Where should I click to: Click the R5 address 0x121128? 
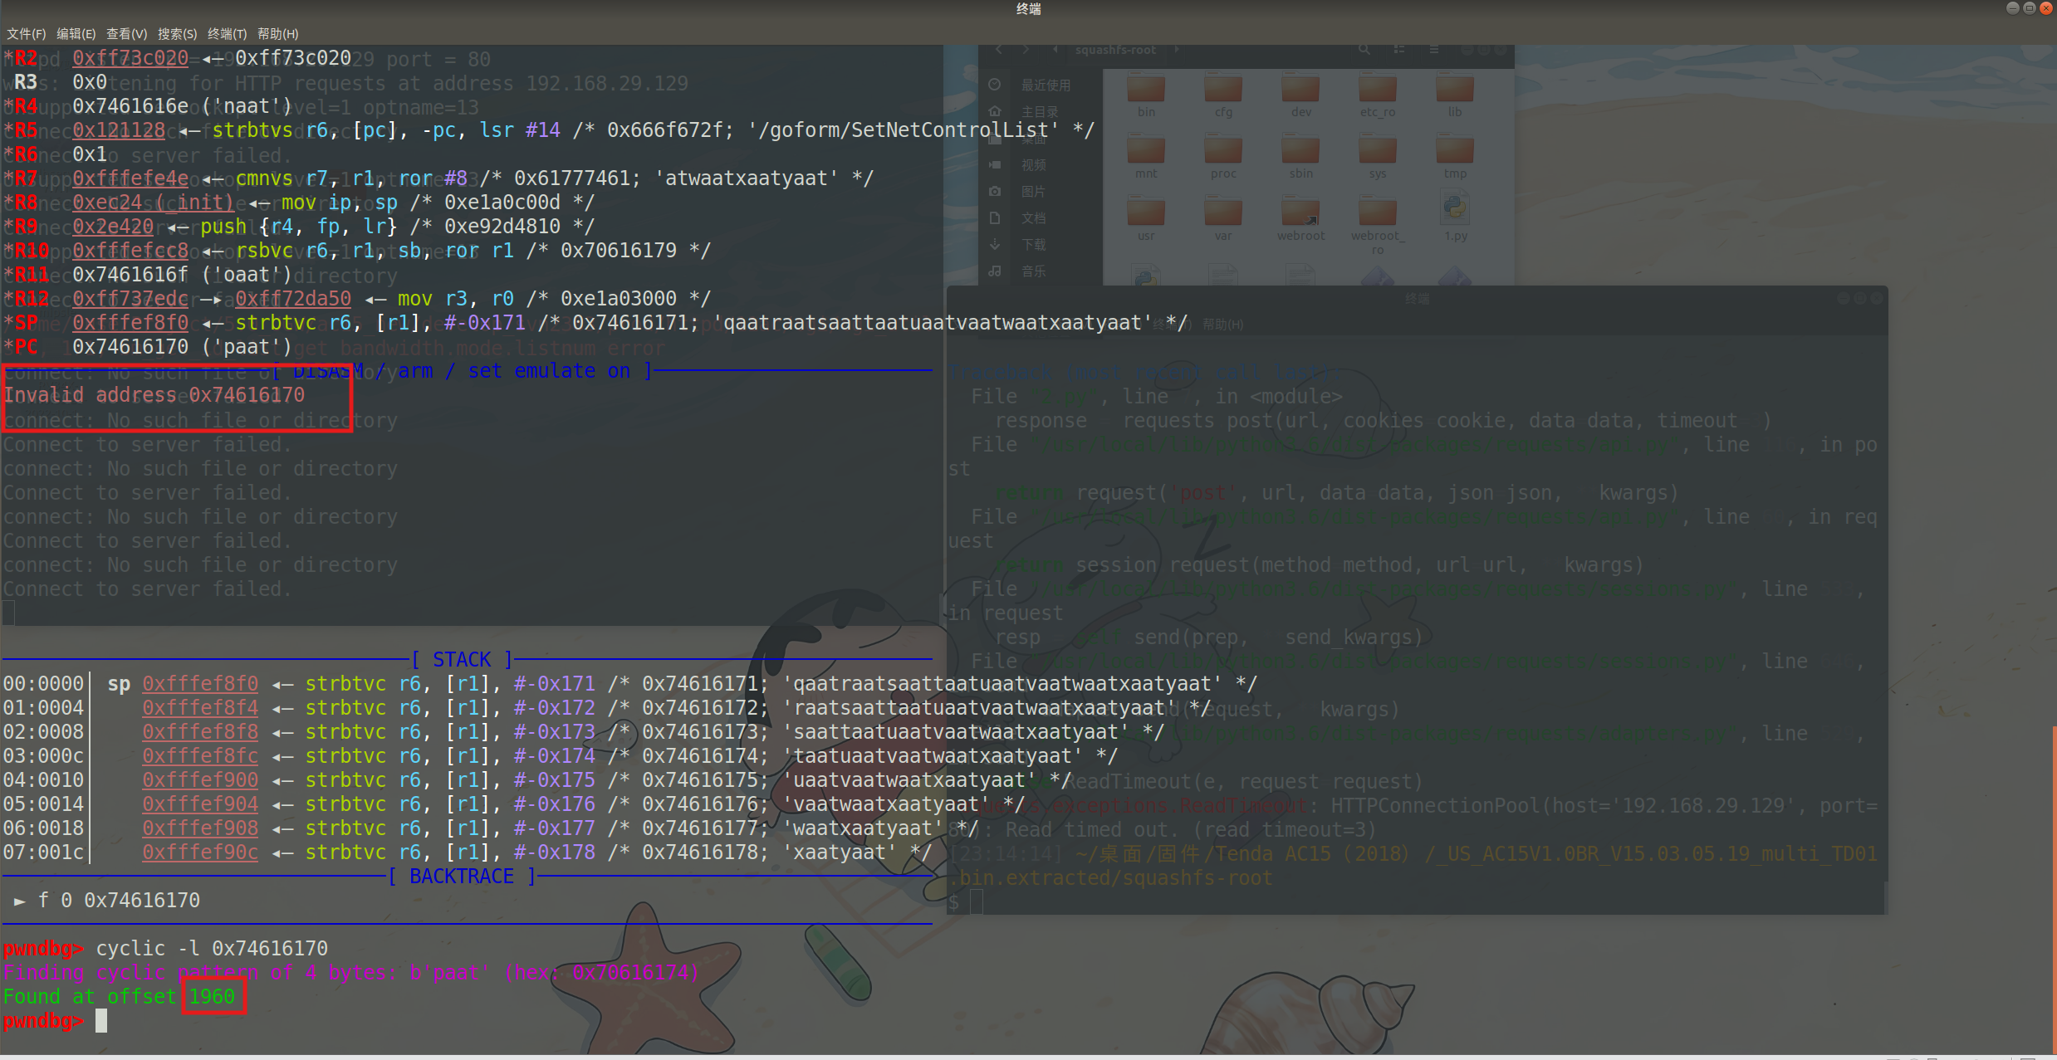tap(119, 130)
